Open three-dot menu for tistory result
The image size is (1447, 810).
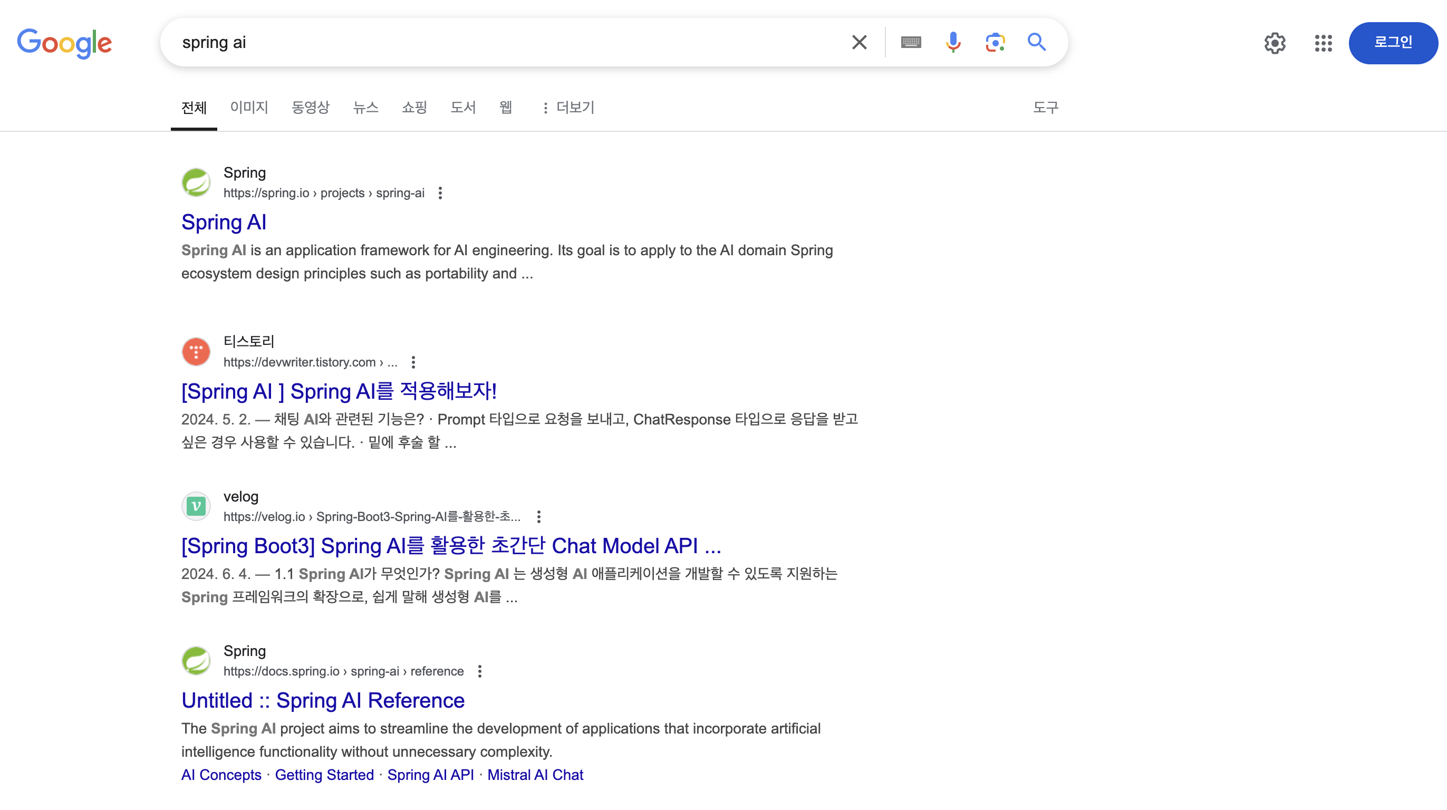413,362
